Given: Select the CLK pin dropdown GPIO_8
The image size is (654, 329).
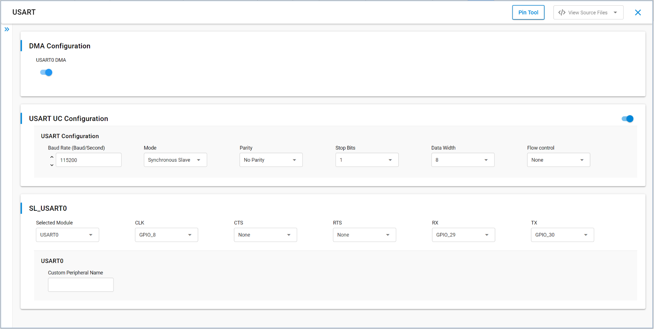Looking at the screenshot, I should click(x=166, y=235).
